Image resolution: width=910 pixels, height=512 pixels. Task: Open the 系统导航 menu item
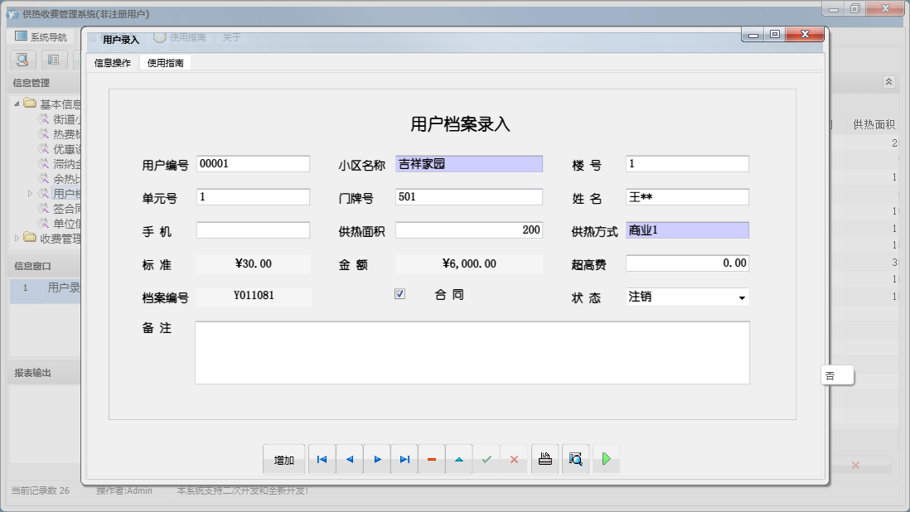41,37
